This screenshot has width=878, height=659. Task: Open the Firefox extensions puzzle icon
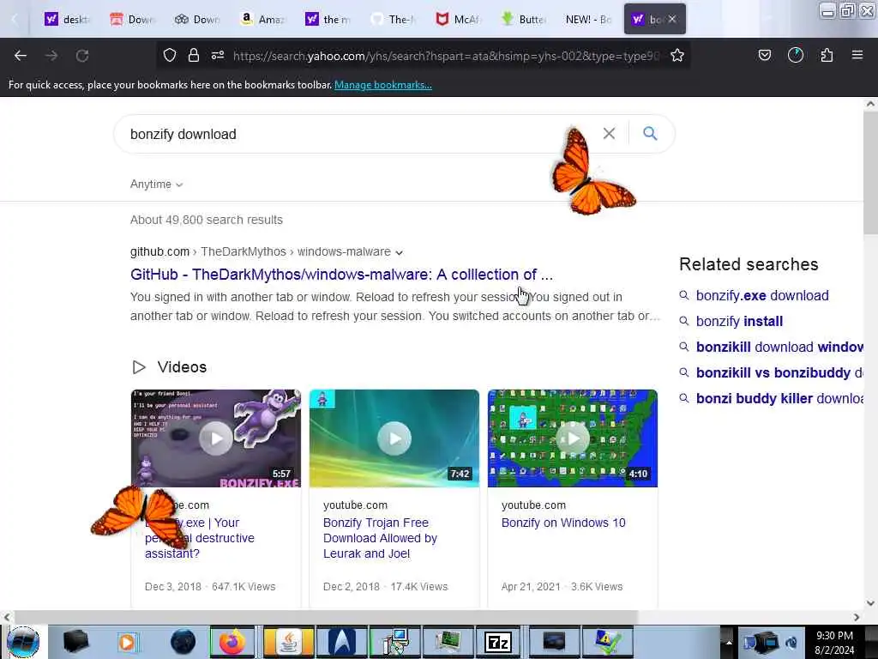point(827,55)
